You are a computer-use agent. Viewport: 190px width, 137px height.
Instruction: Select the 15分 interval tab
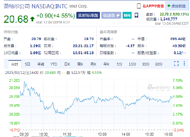(133, 64)
